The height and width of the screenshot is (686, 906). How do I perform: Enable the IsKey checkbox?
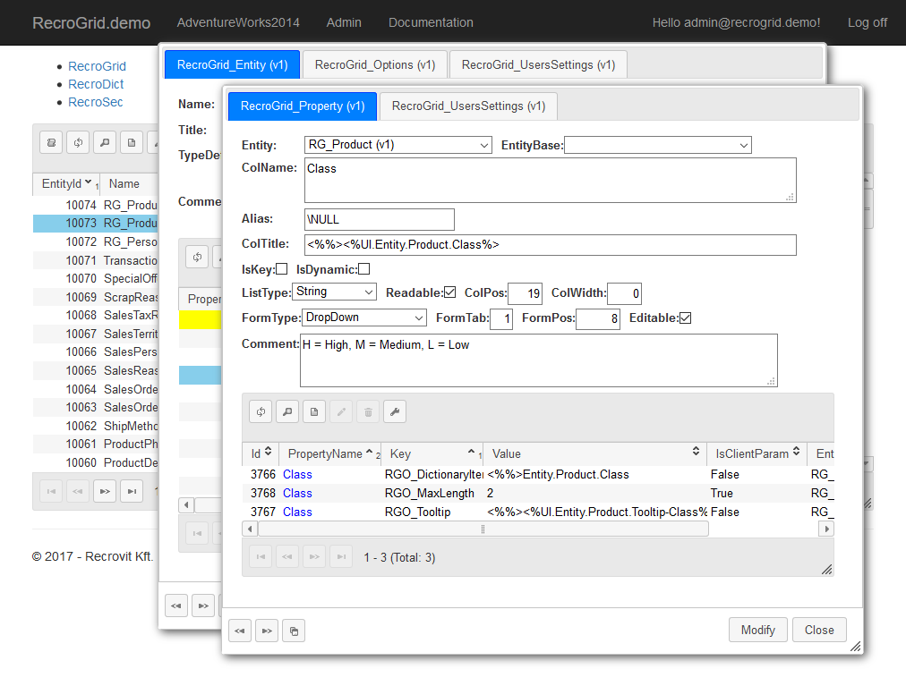282,269
